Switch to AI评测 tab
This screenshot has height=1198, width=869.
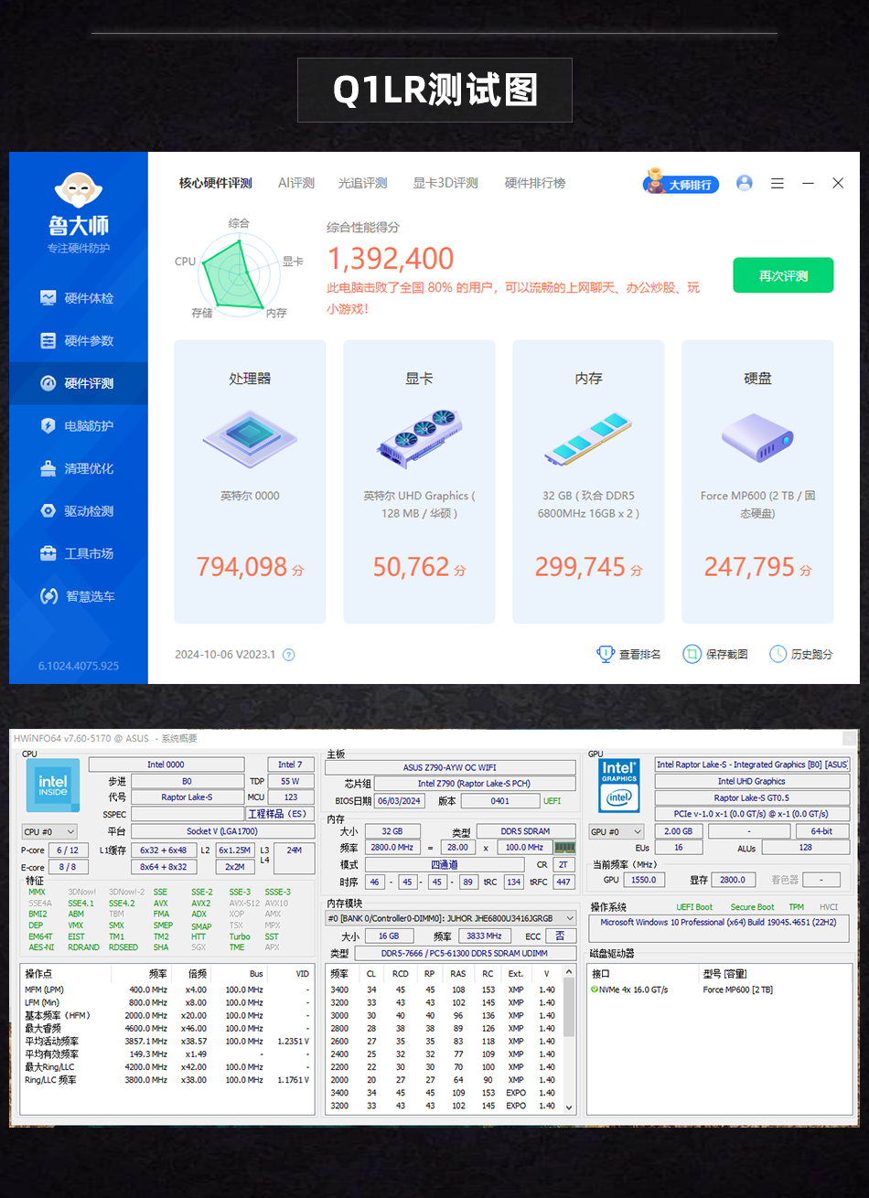296,183
